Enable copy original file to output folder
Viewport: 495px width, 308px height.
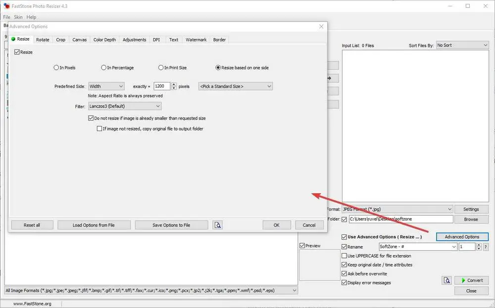99,129
